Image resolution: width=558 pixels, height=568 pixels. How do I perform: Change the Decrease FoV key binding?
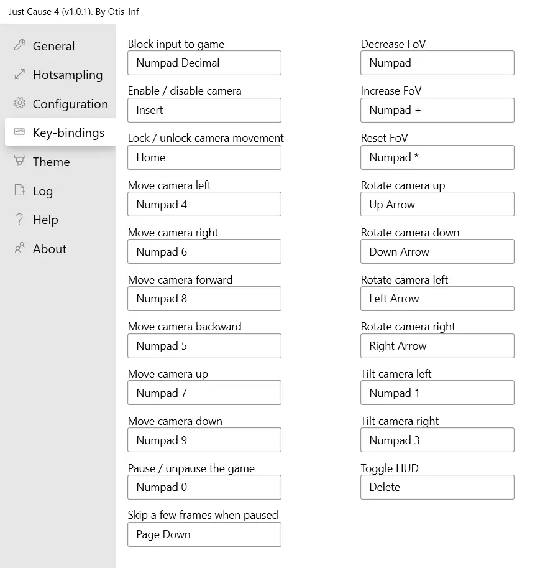click(x=437, y=63)
